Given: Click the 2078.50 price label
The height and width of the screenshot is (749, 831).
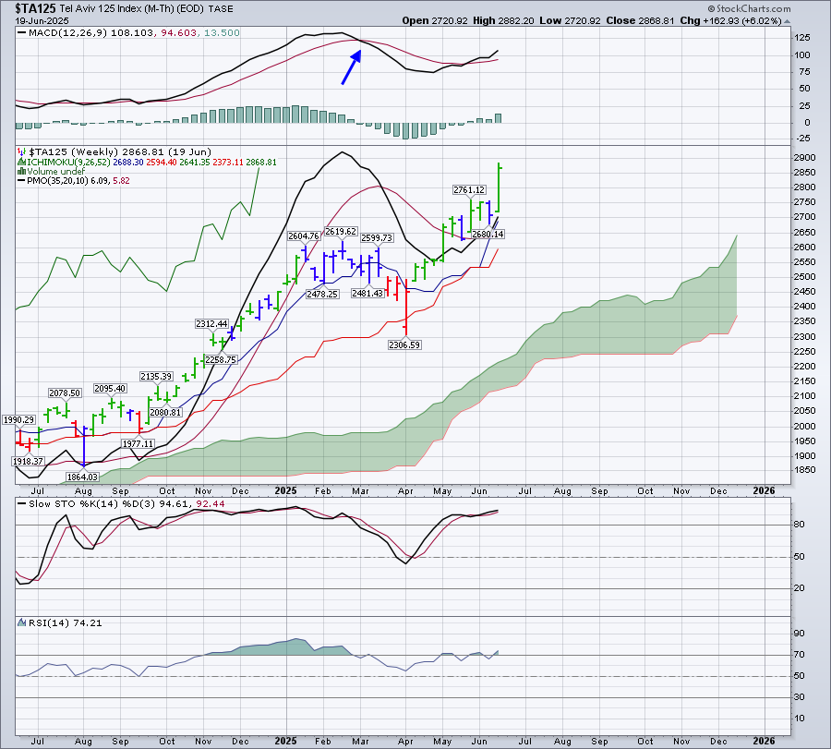Looking at the screenshot, I should tap(65, 393).
